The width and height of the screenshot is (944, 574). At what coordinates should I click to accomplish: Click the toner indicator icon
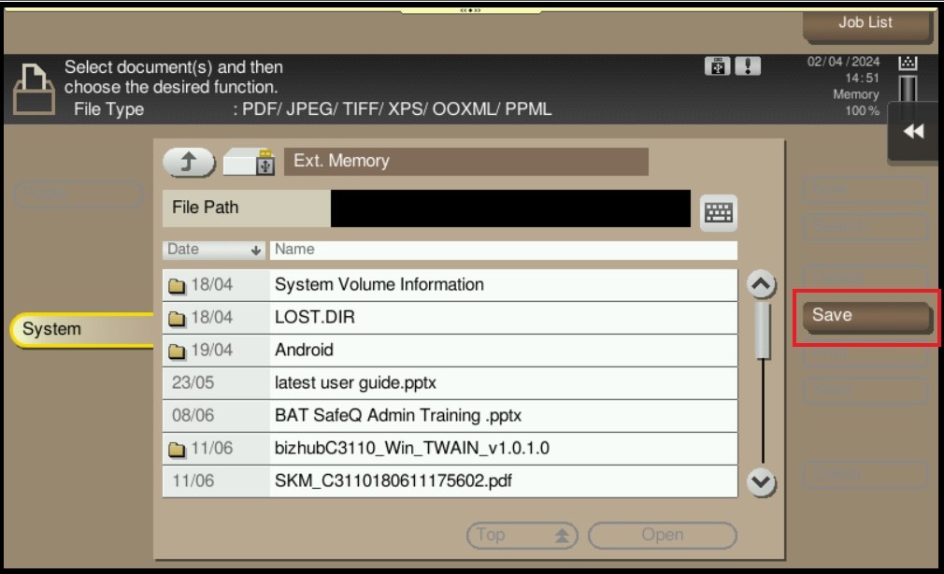(x=908, y=63)
